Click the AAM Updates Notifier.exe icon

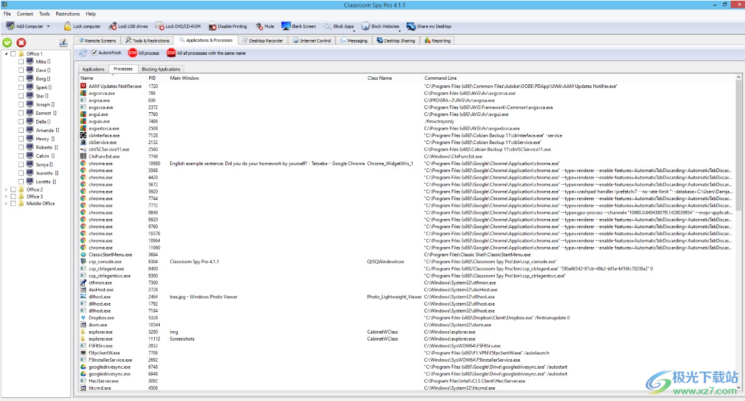(83, 86)
